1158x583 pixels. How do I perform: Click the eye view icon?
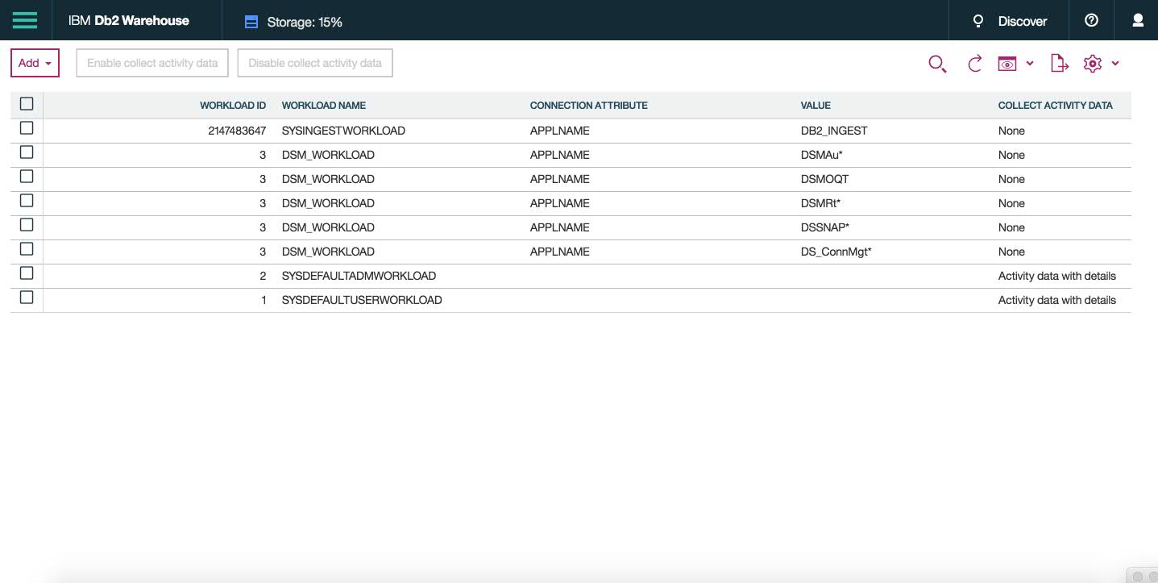coord(1007,64)
